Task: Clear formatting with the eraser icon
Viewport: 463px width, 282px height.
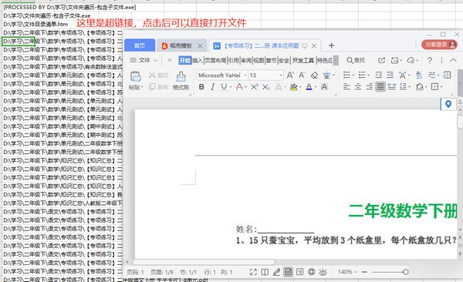Action: pos(314,76)
